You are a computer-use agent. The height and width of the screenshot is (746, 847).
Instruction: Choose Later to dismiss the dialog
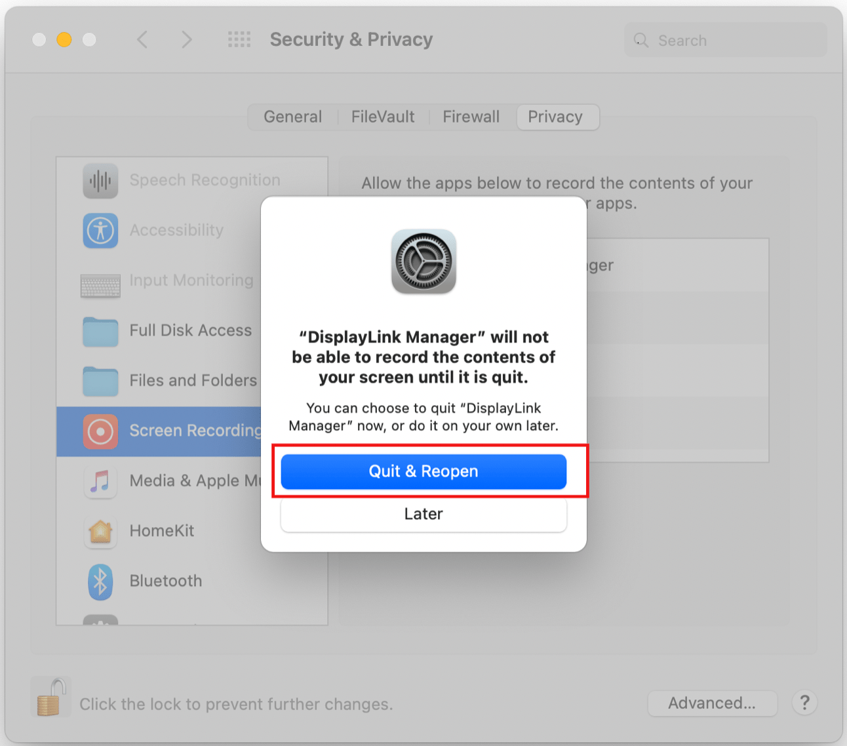click(423, 515)
